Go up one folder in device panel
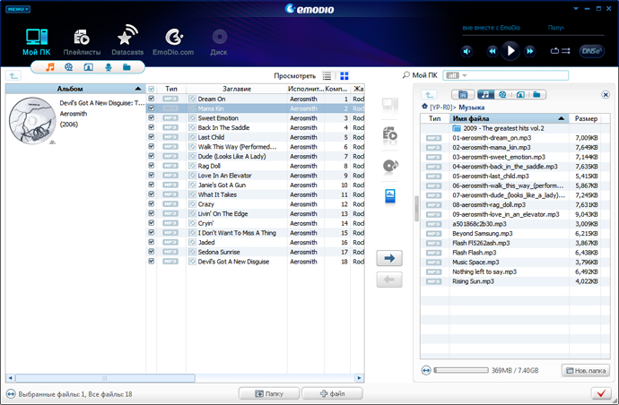The image size is (619, 405). tap(429, 95)
